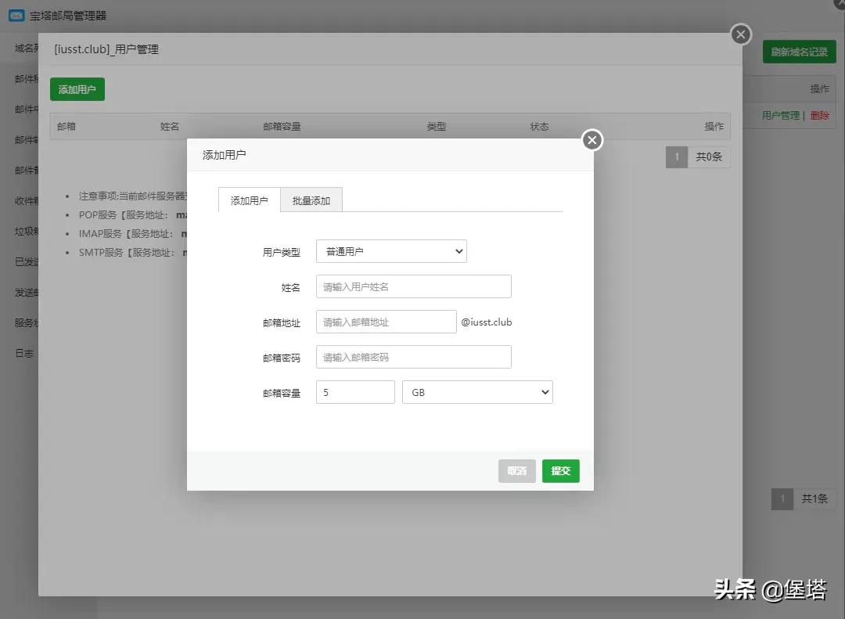
Task: Open the 用户类型 dropdown showing 普通用户
Action: click(391, 251)
